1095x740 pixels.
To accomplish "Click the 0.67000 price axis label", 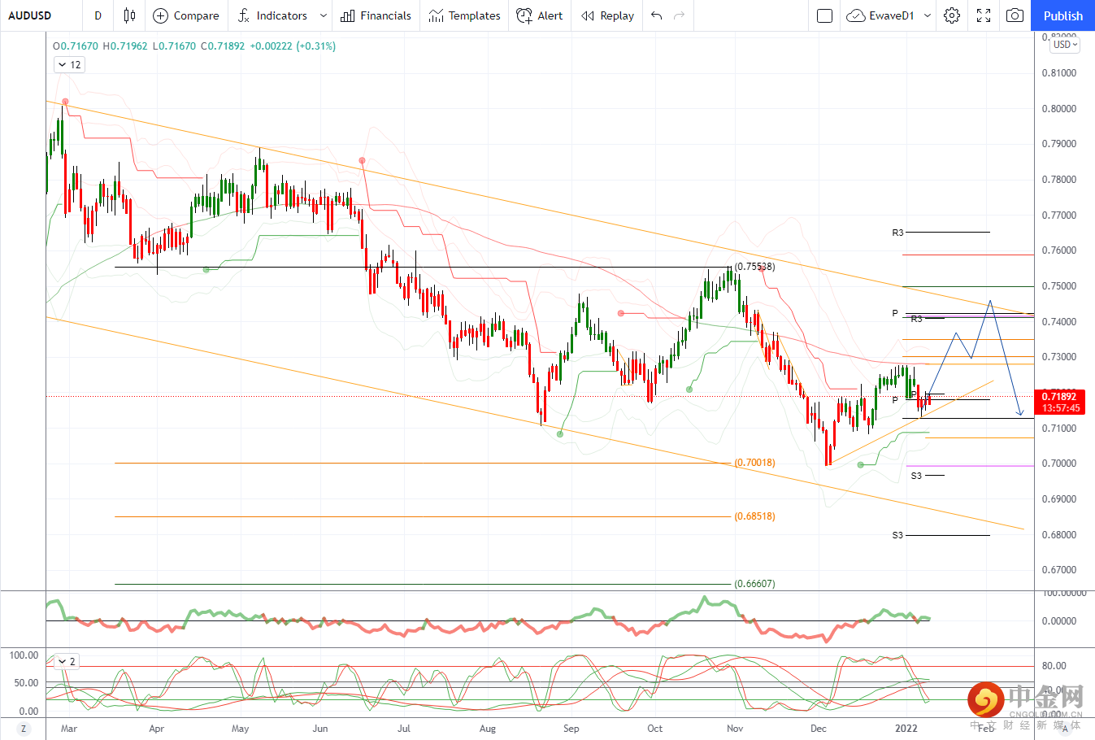I will coord(1059,570).
